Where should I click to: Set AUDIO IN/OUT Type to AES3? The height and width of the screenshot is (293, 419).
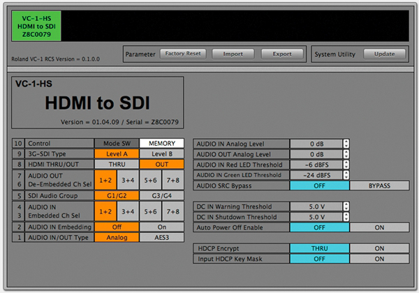click(162, 237)
